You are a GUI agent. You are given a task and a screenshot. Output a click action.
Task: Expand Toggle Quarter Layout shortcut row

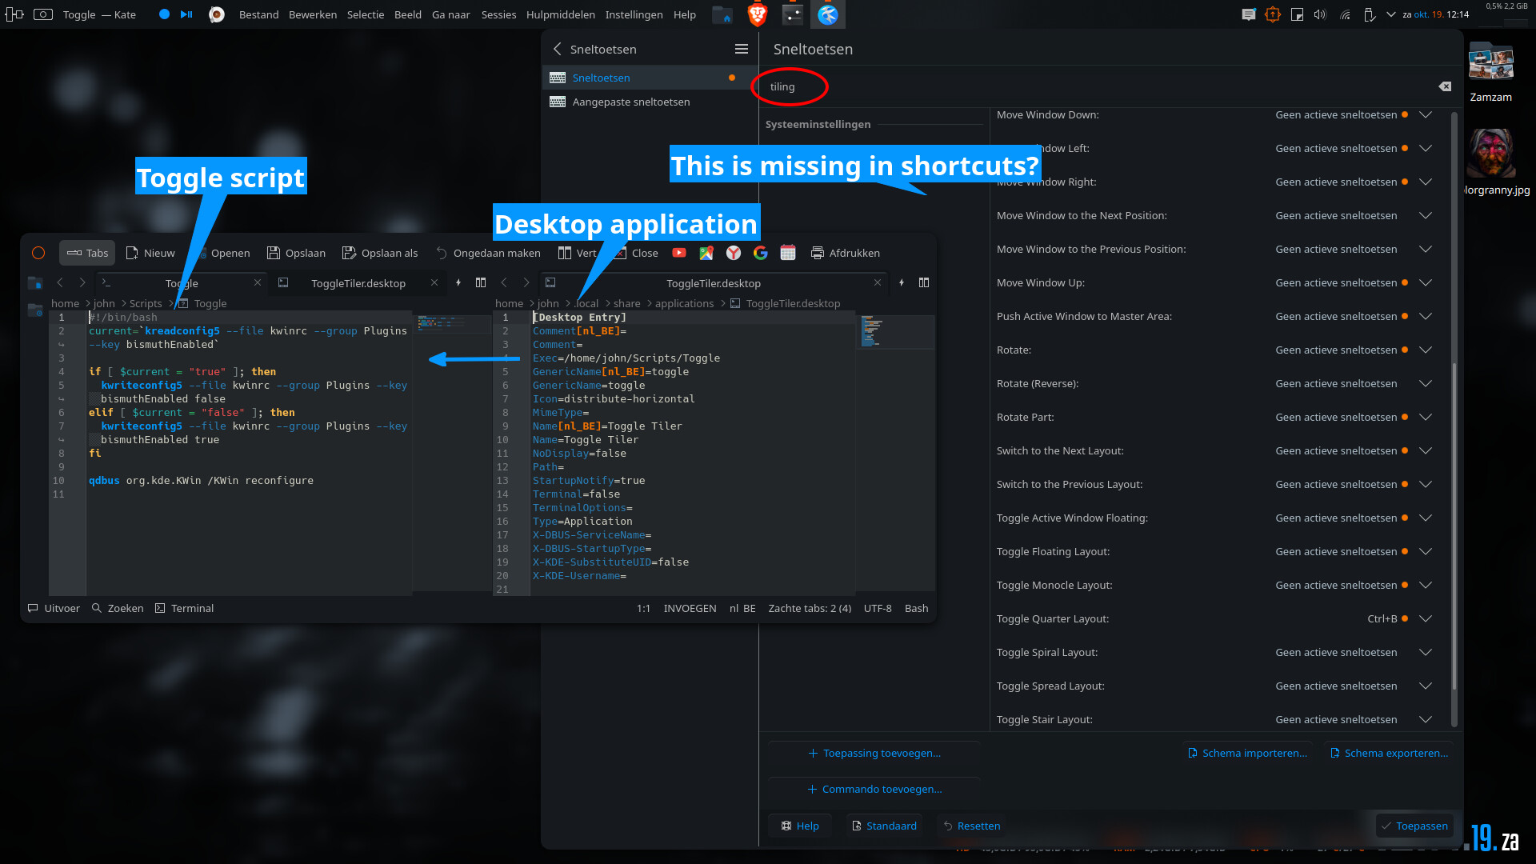tap(1426, 618)
